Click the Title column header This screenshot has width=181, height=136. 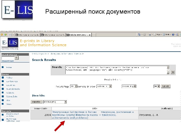point(95,109)
